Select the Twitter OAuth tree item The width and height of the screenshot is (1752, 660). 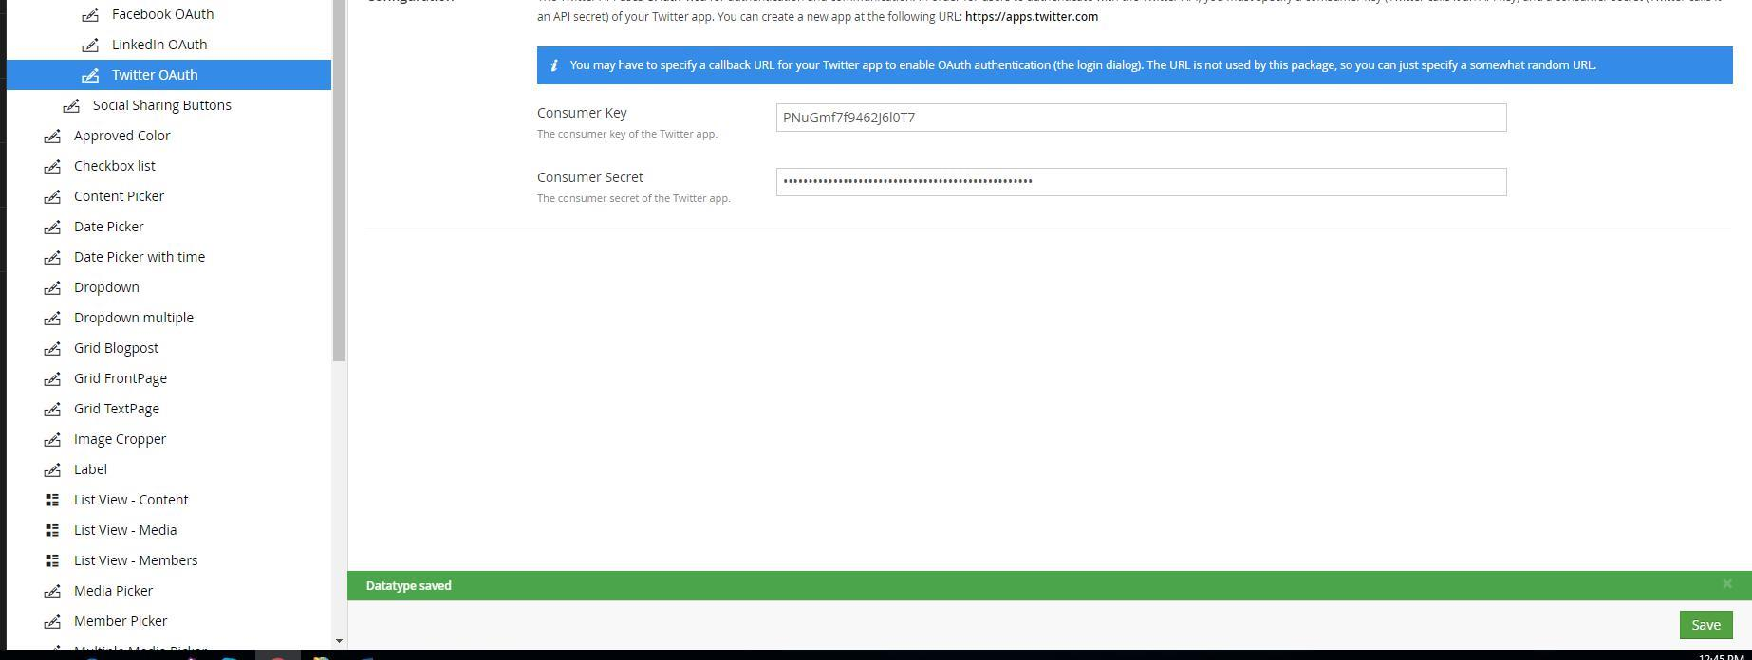[x=169, y=75]
